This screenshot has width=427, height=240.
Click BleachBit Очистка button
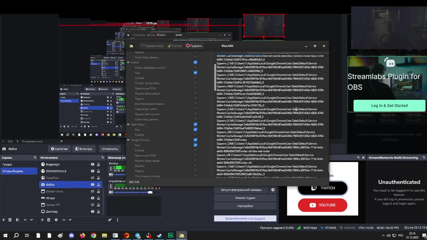(x=175, y=46)
